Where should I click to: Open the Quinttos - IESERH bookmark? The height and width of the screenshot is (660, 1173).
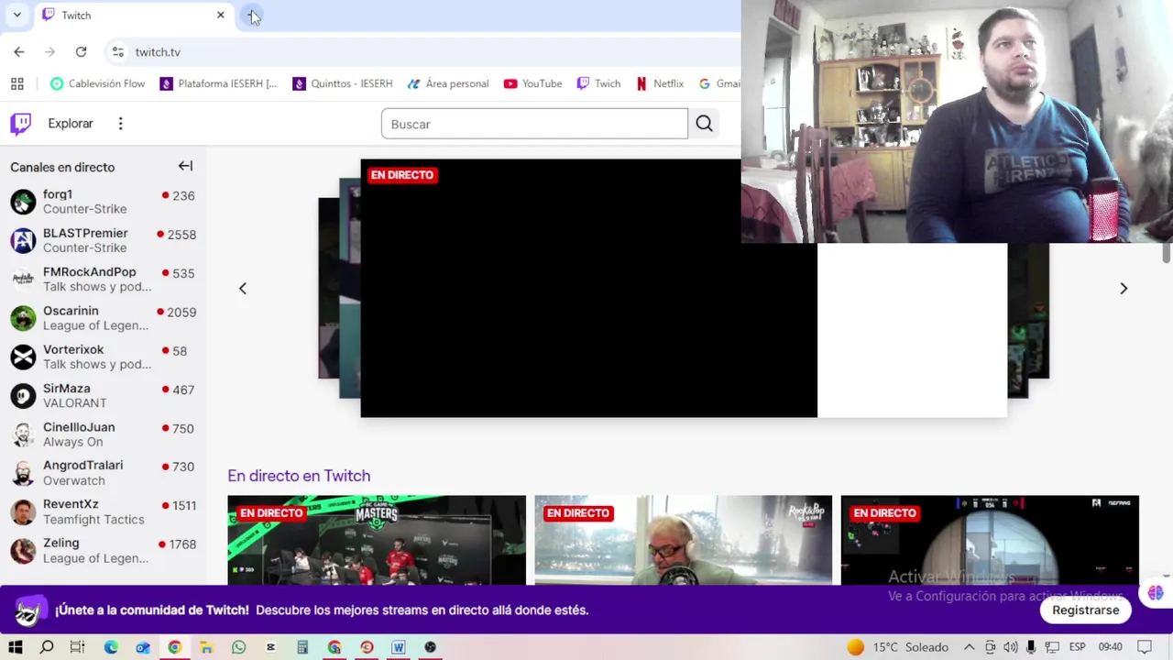coord(342,83)
